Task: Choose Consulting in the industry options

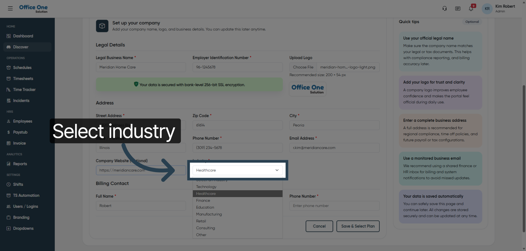Action: [x=205, y=228]
